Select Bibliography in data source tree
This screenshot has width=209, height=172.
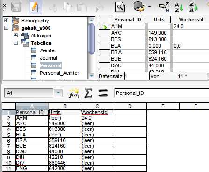point(35,21)
